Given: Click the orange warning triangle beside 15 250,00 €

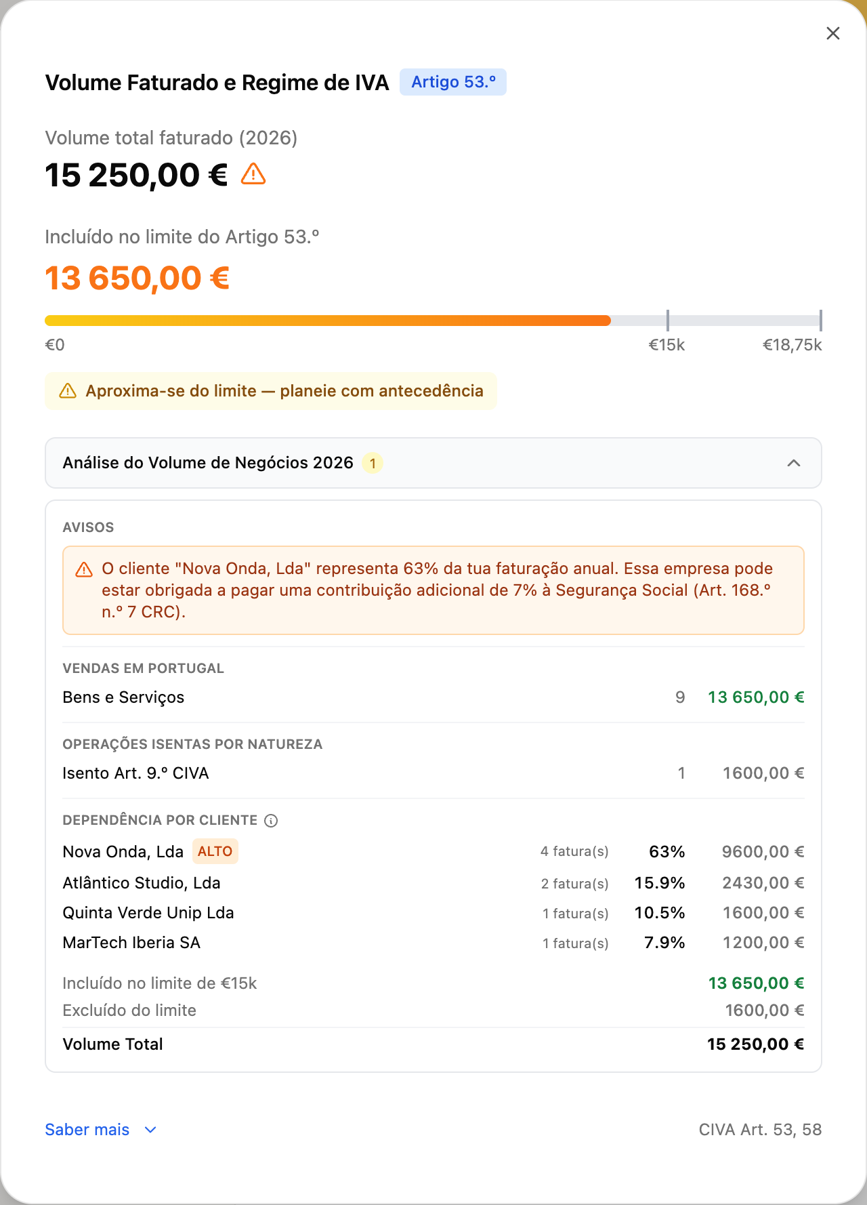Looking at the screenshot, I should click(253, 174).
